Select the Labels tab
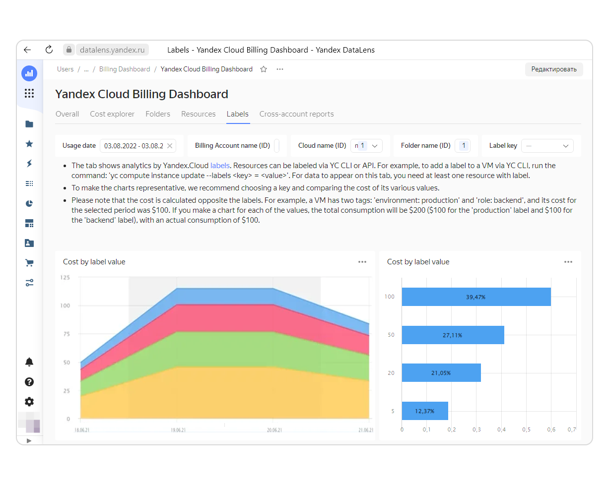Image resolution: width=609 pixels, height=485 pixels. [238, 114]
